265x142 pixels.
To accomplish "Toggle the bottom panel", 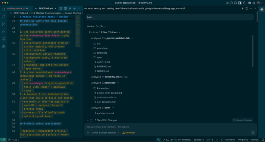I will coord(235,3).
